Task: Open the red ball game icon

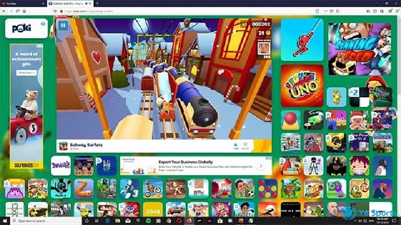Action: point(291,120)
